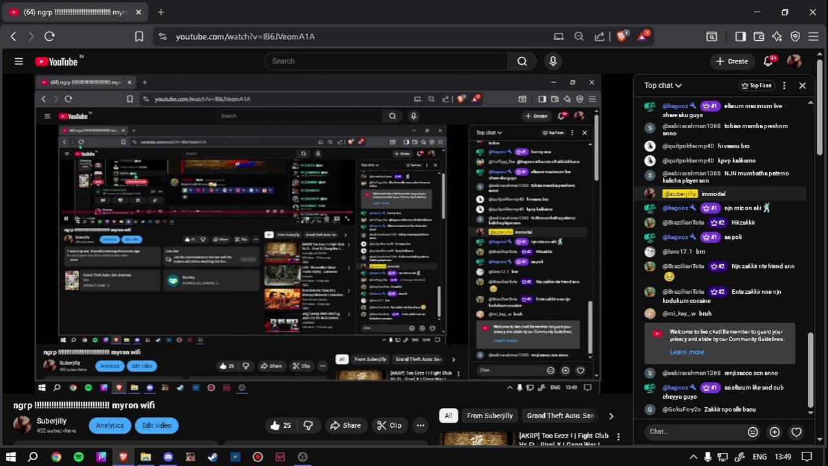Send a heart reaction in chat
This screenshot has width=828, height=466.
796,432
